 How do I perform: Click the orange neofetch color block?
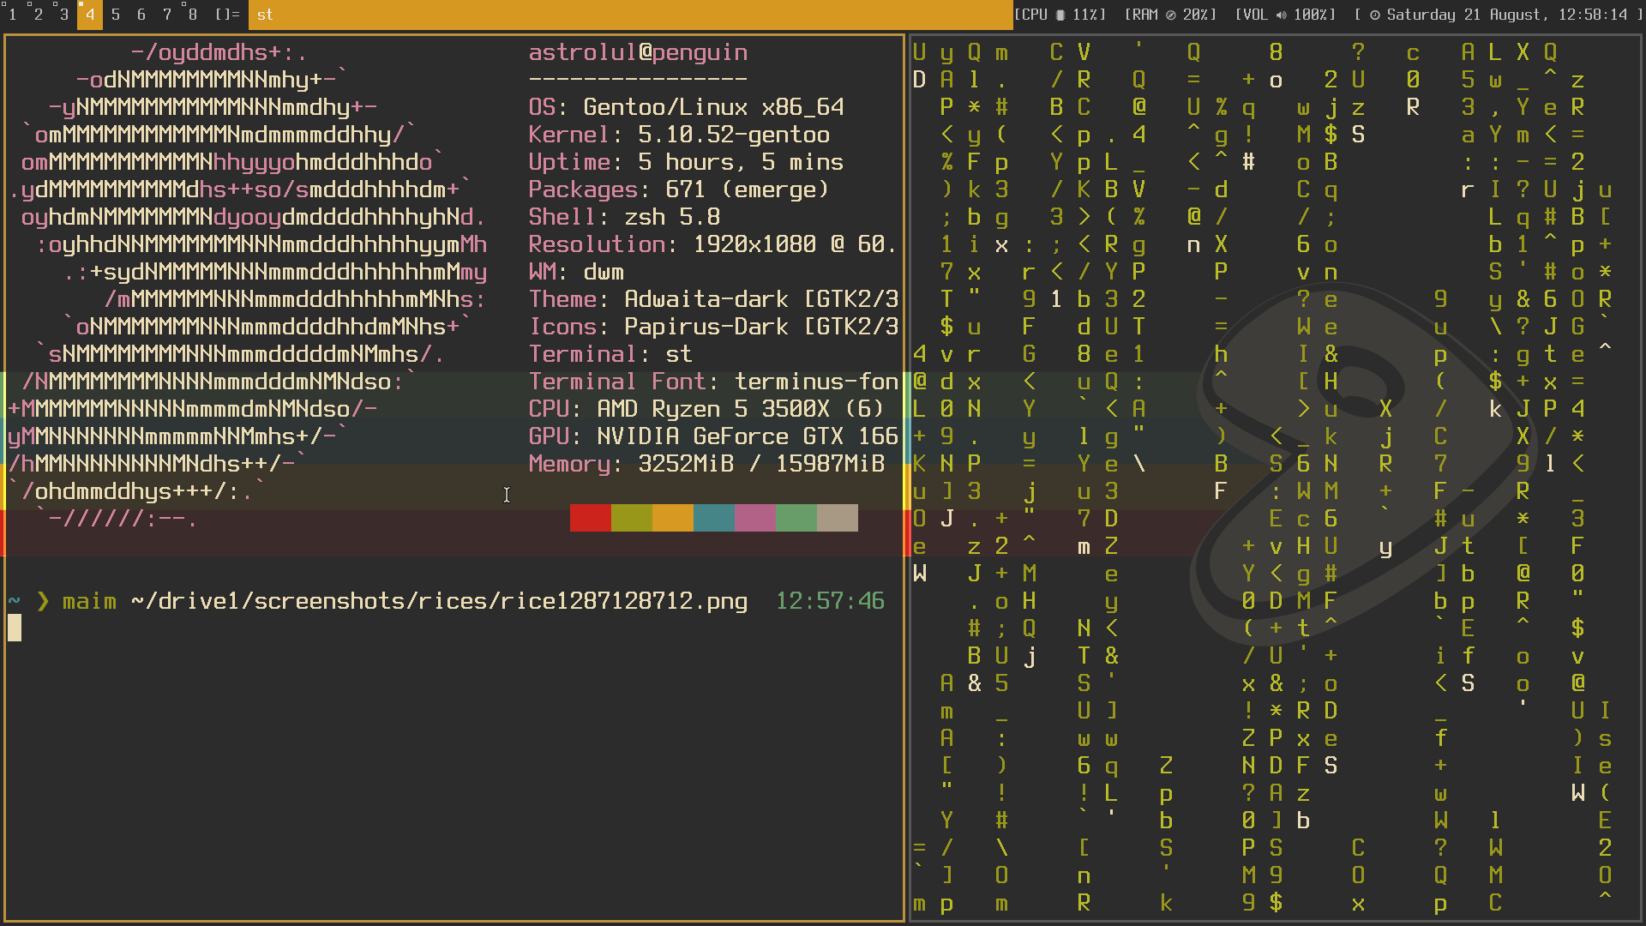tap(672, 518)
